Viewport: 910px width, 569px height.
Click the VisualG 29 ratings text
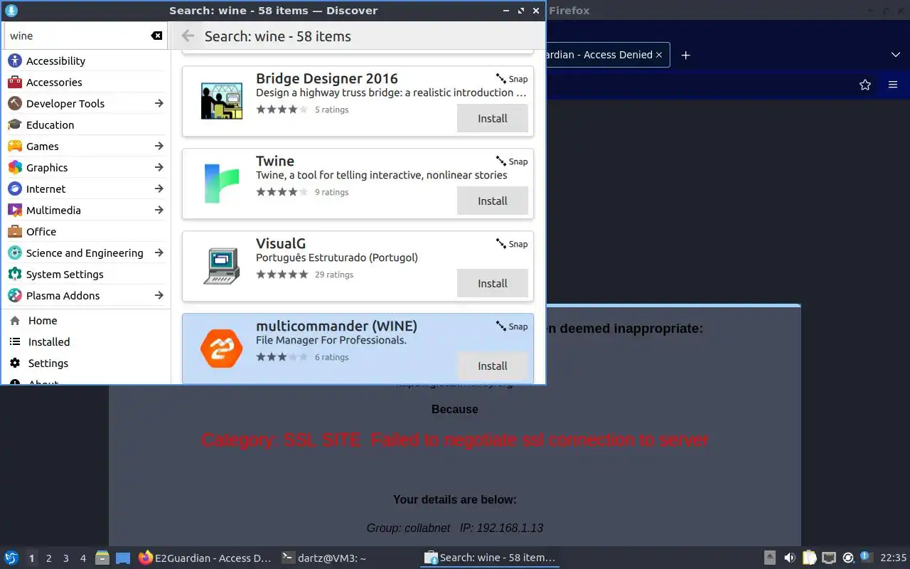(334, 275)
